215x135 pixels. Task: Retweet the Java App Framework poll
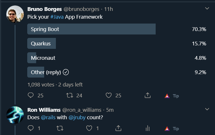tap(70, 95)
